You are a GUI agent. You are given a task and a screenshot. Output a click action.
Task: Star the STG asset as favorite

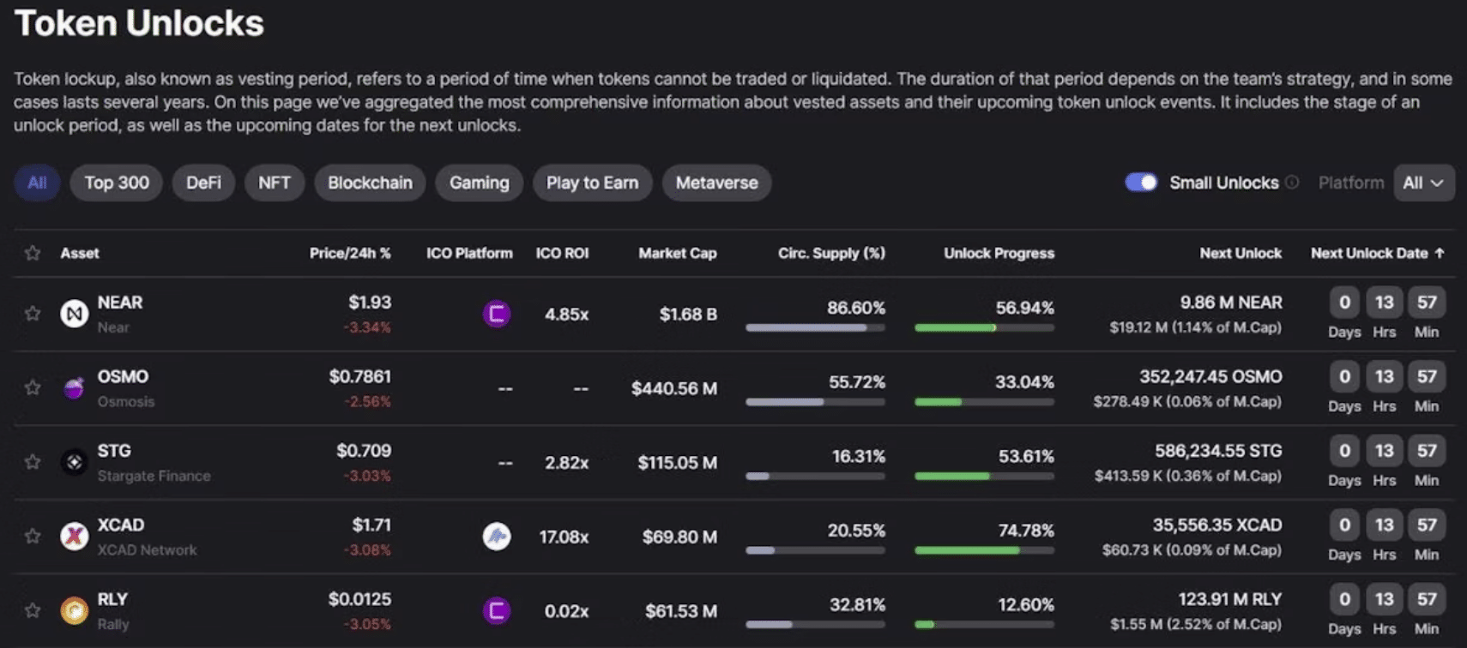click(x=33, y=462)
